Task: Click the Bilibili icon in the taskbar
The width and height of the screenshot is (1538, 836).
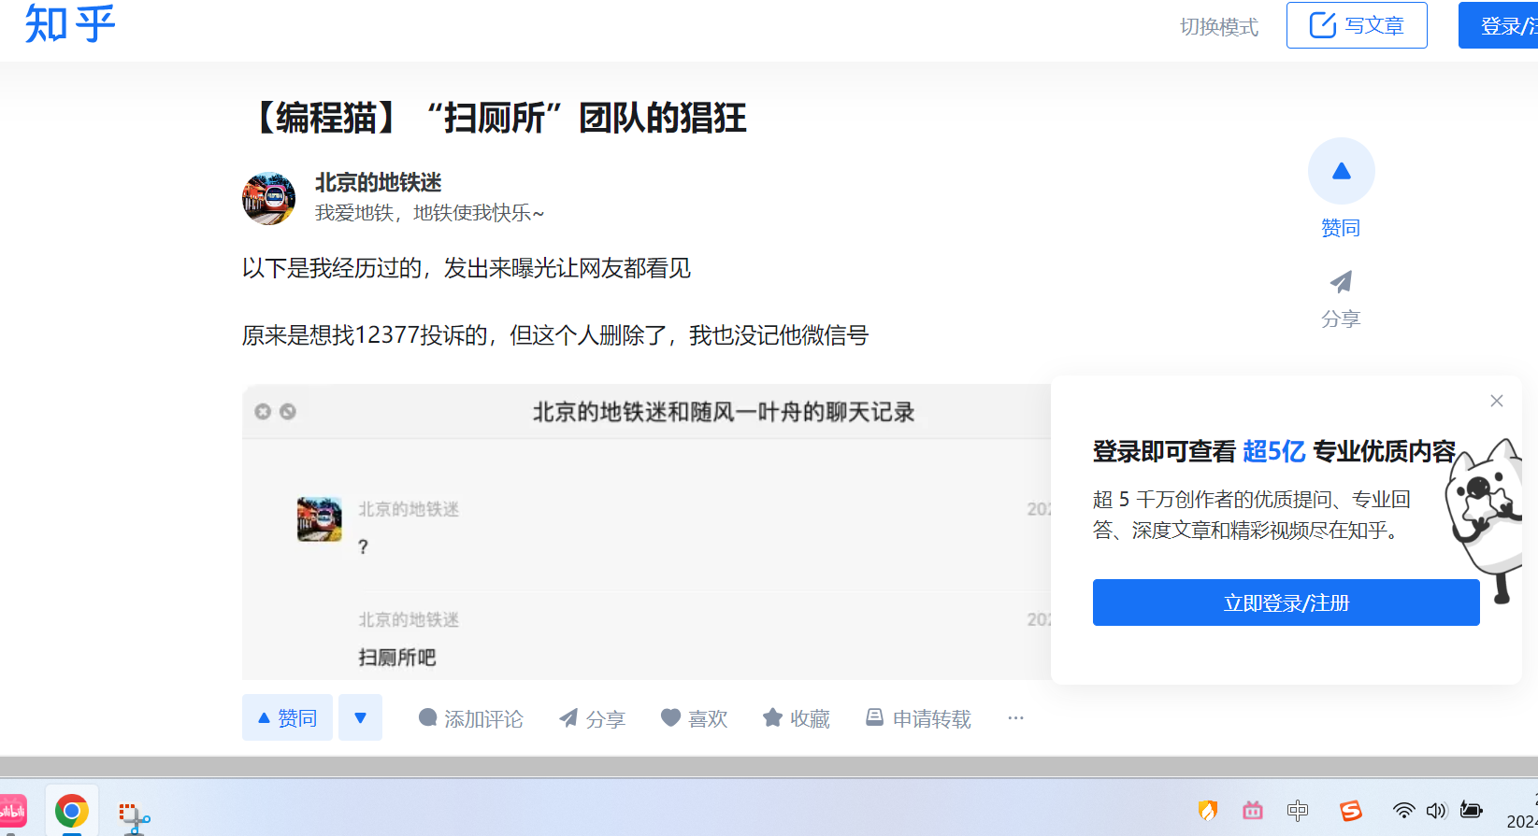Action: (x=12, y=811)
